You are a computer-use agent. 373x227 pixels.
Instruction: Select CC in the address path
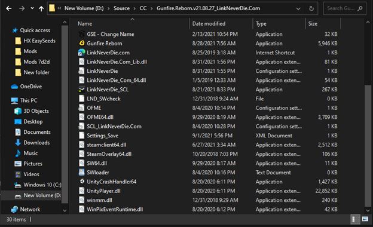pos(143,8)
